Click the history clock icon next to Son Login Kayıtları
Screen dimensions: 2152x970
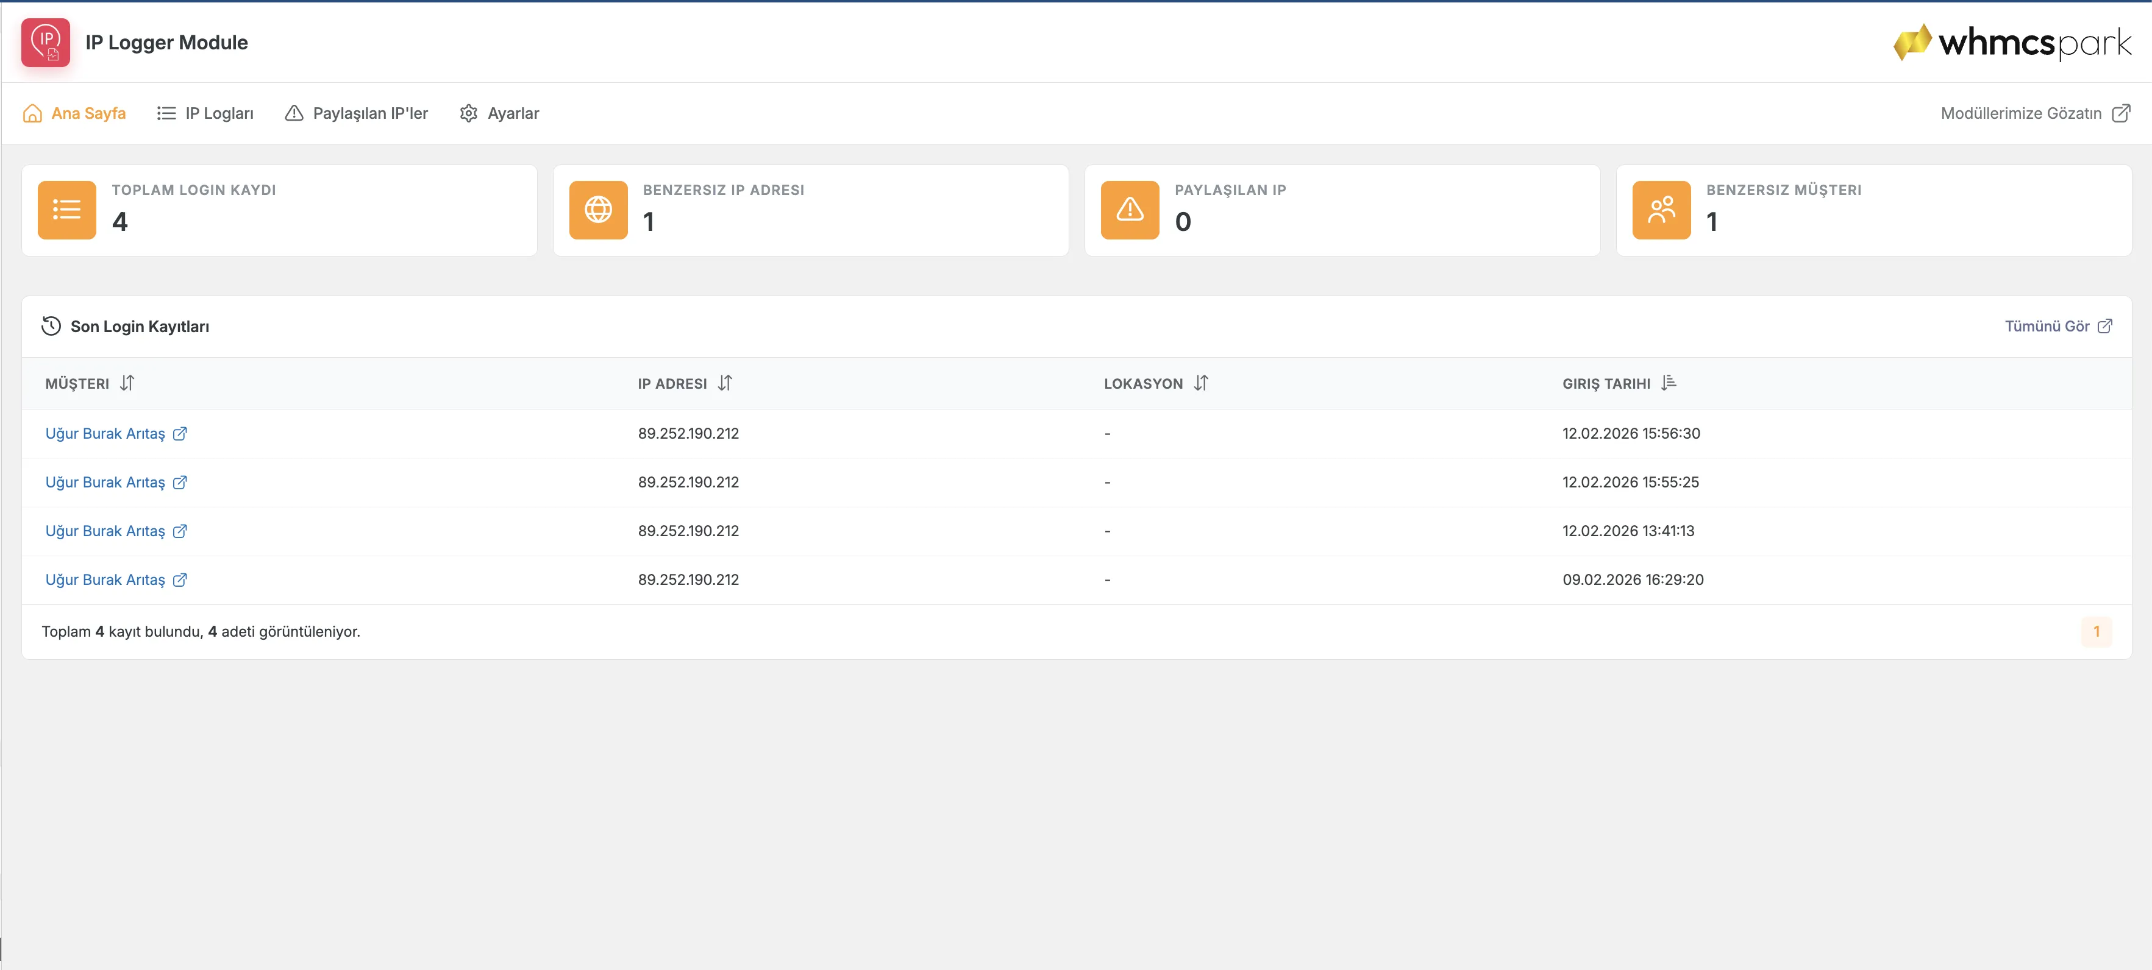click(51, 325)
